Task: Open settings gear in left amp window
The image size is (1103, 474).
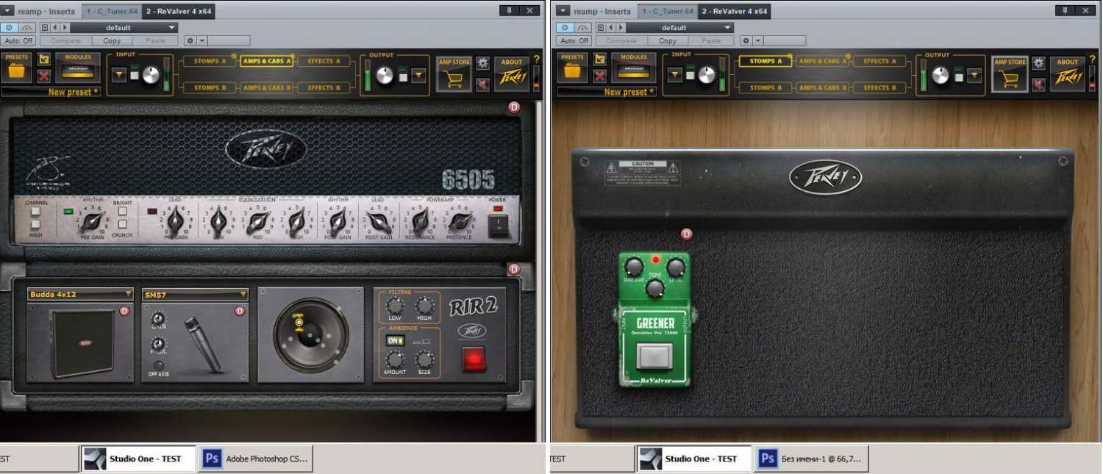Action: (x=483, y=63)
